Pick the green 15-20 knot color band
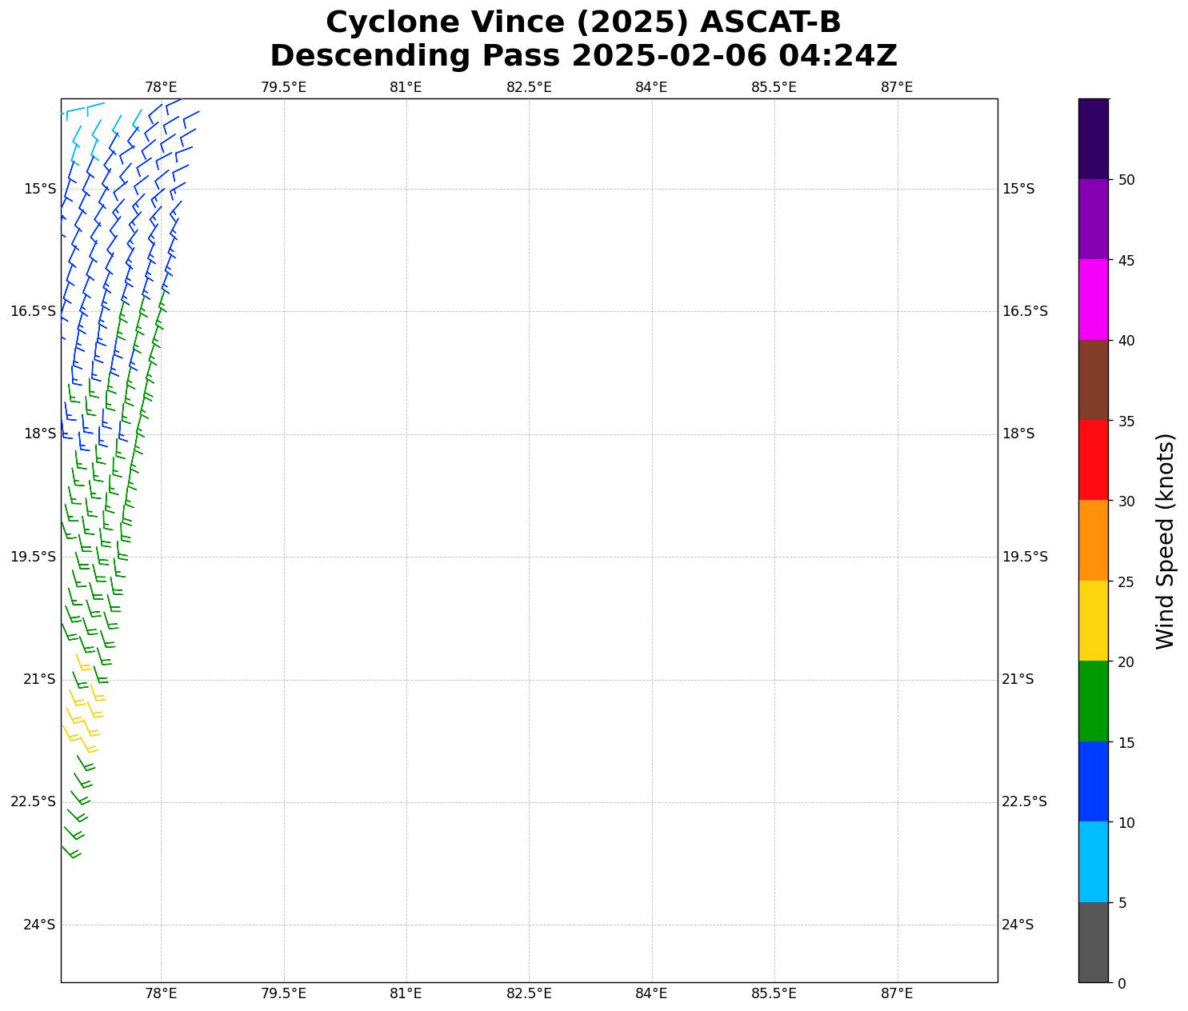1188x1011 pixels. (1093, 701)
